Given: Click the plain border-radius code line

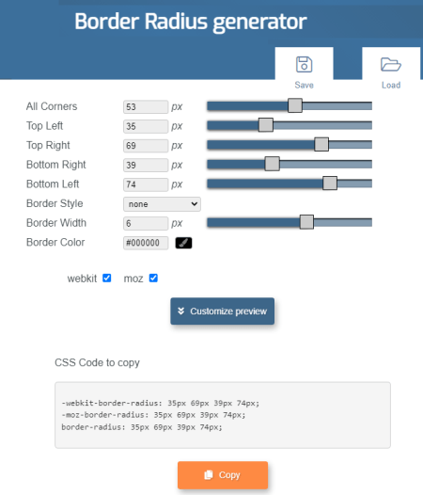Looking at the screenshot, I should point(142,427).
